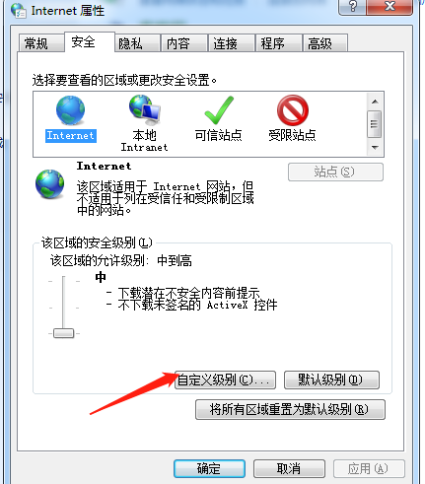This screenshot has width=425, height=484.
Task: Go to the 程序 tab
Action: click(x=279, y=43)
